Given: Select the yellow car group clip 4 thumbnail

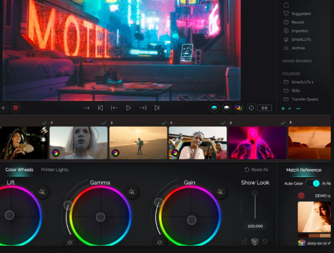Looking at the screenshot, I should pos(198,143).
